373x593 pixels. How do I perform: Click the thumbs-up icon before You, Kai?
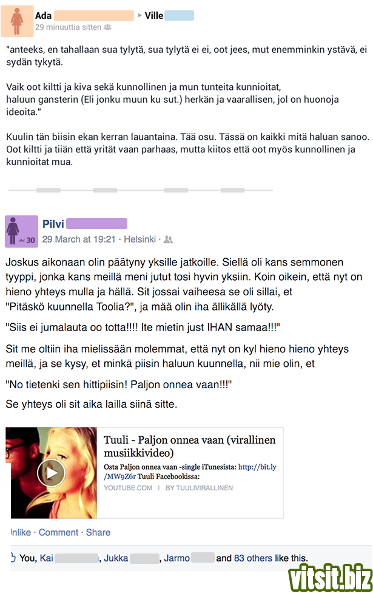point(13,557)
